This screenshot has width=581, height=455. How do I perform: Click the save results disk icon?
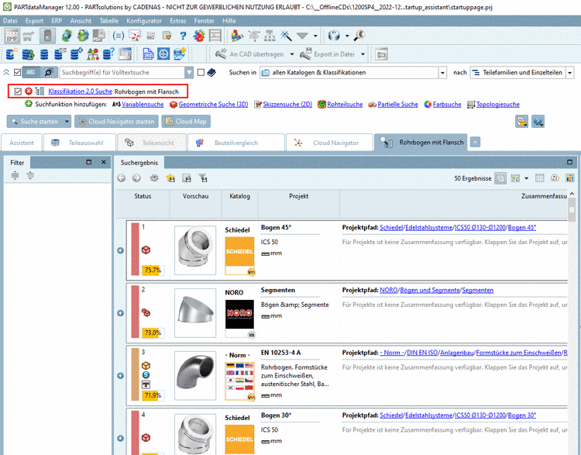187,178
